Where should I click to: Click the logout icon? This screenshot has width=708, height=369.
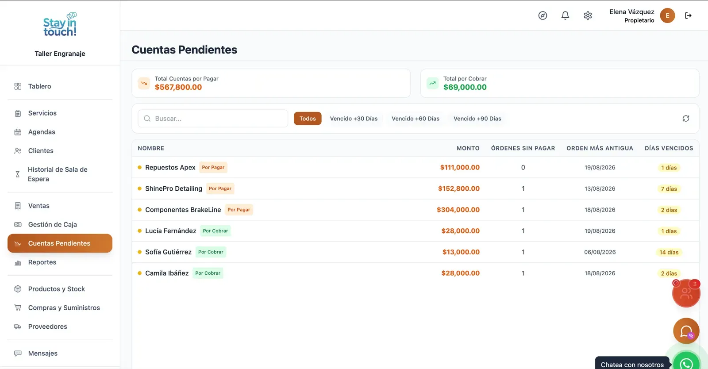coord(688,15)
